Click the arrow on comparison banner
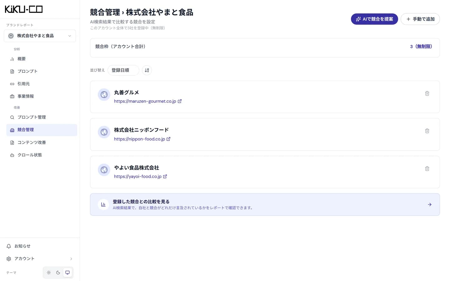The height and width of the screenshot is (281, 450). point(430,205)
